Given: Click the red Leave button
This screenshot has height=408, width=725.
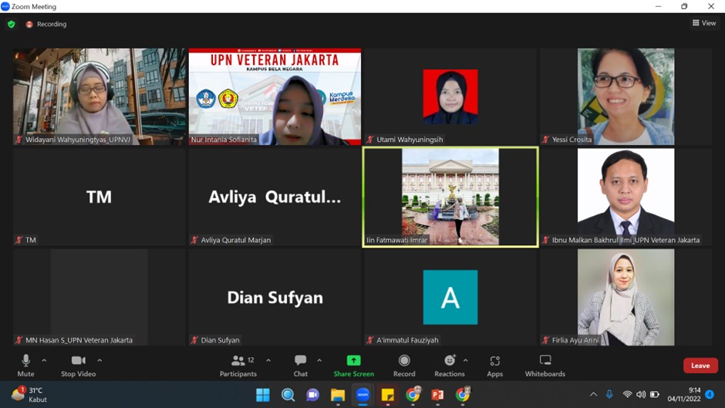Looking at the screenshot, I should 700,366.
